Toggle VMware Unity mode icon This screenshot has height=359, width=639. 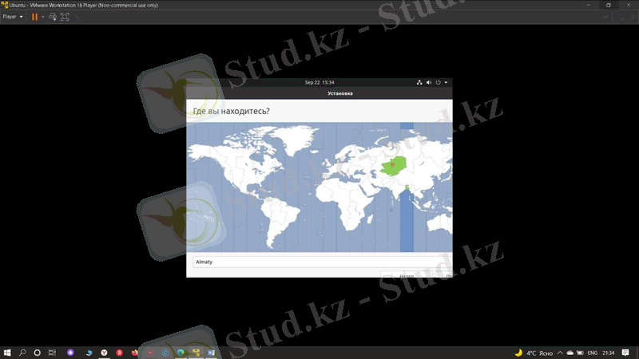tap(77, 17)
